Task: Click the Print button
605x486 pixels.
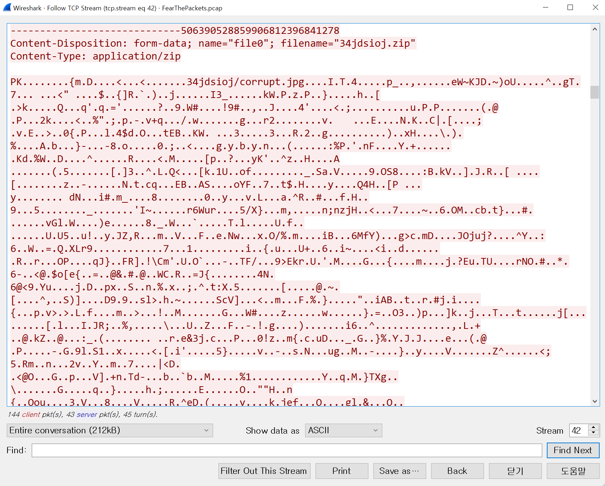Action: click(x=342, y=471)
